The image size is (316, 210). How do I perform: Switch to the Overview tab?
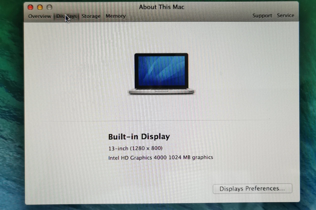40,16
